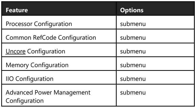Screen dimensions: 195x107
Task: Open Common RefCode Configuration entry
Action: click(x=51, y=38)
